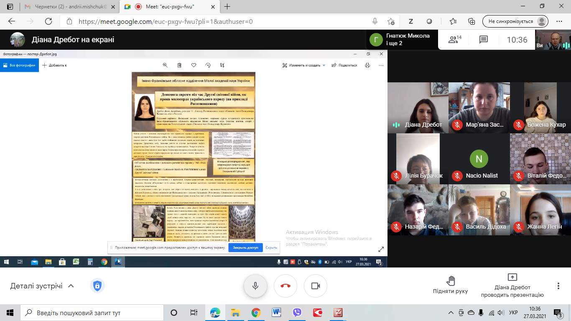Viewport: 571px width, 321px height.
Task: Select Діана Дребот participant video tile
Action: (418, 107)
